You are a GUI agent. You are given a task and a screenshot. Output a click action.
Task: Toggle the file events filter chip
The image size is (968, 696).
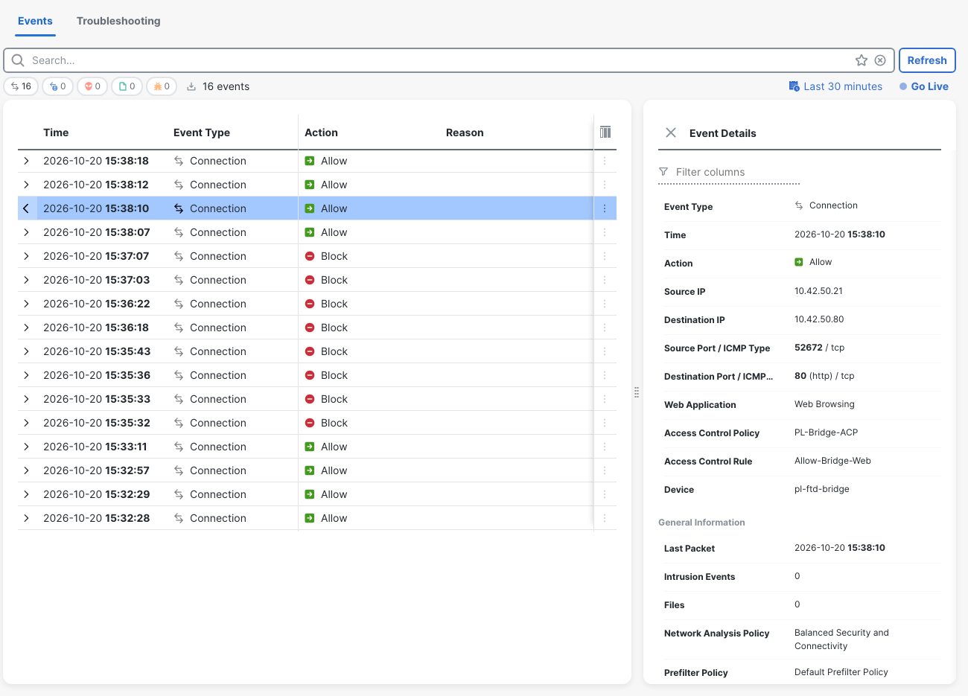[x=127, y=86]
